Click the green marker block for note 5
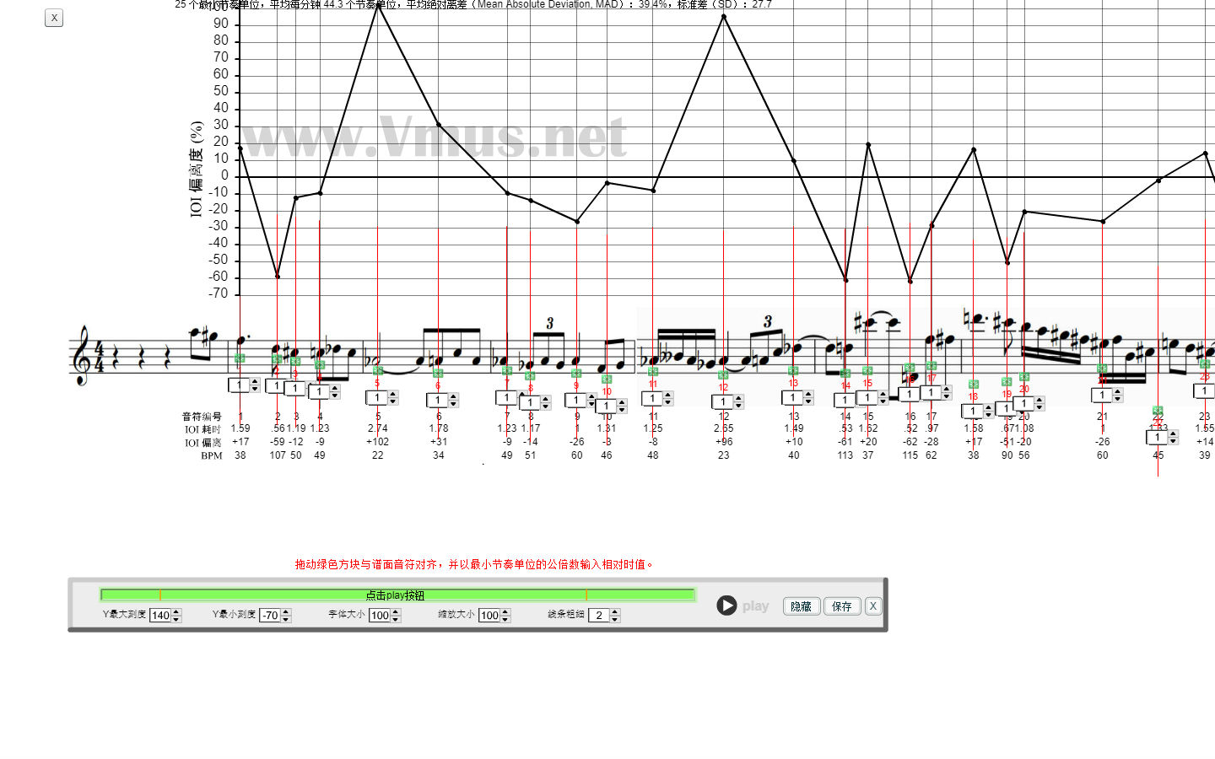Viewport: 1215px width, 759px height. coord(377,371)
